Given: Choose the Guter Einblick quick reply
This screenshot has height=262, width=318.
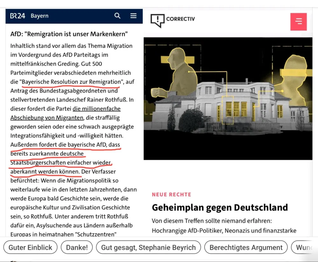Looking at the screenshot, I should click(x=31, y=247).
